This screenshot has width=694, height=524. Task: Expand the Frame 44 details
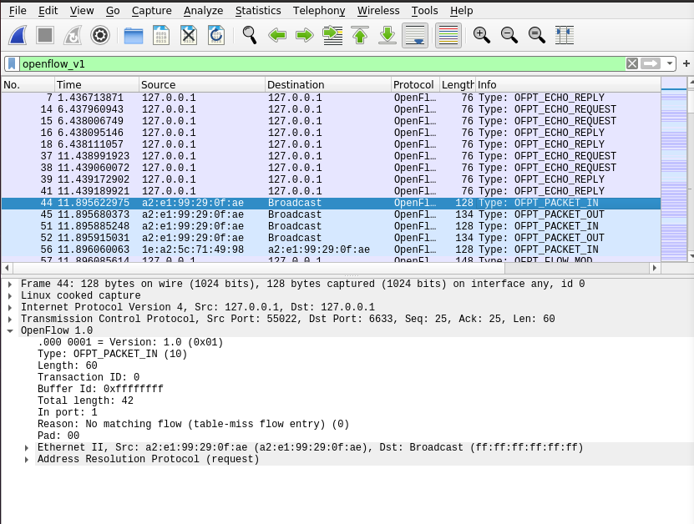point(10,284)
